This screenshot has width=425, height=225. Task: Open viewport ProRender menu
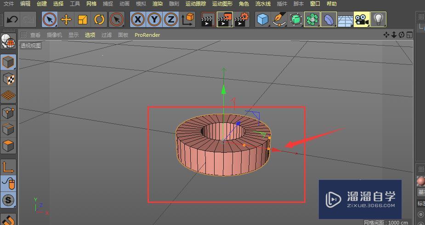(x=147, y=35)
